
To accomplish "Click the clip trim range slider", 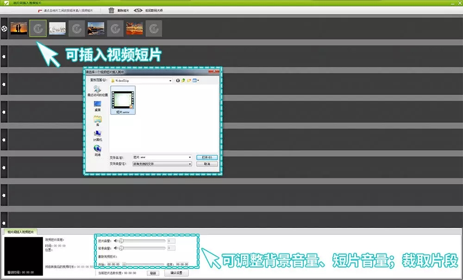I will (x=143, y=264).
